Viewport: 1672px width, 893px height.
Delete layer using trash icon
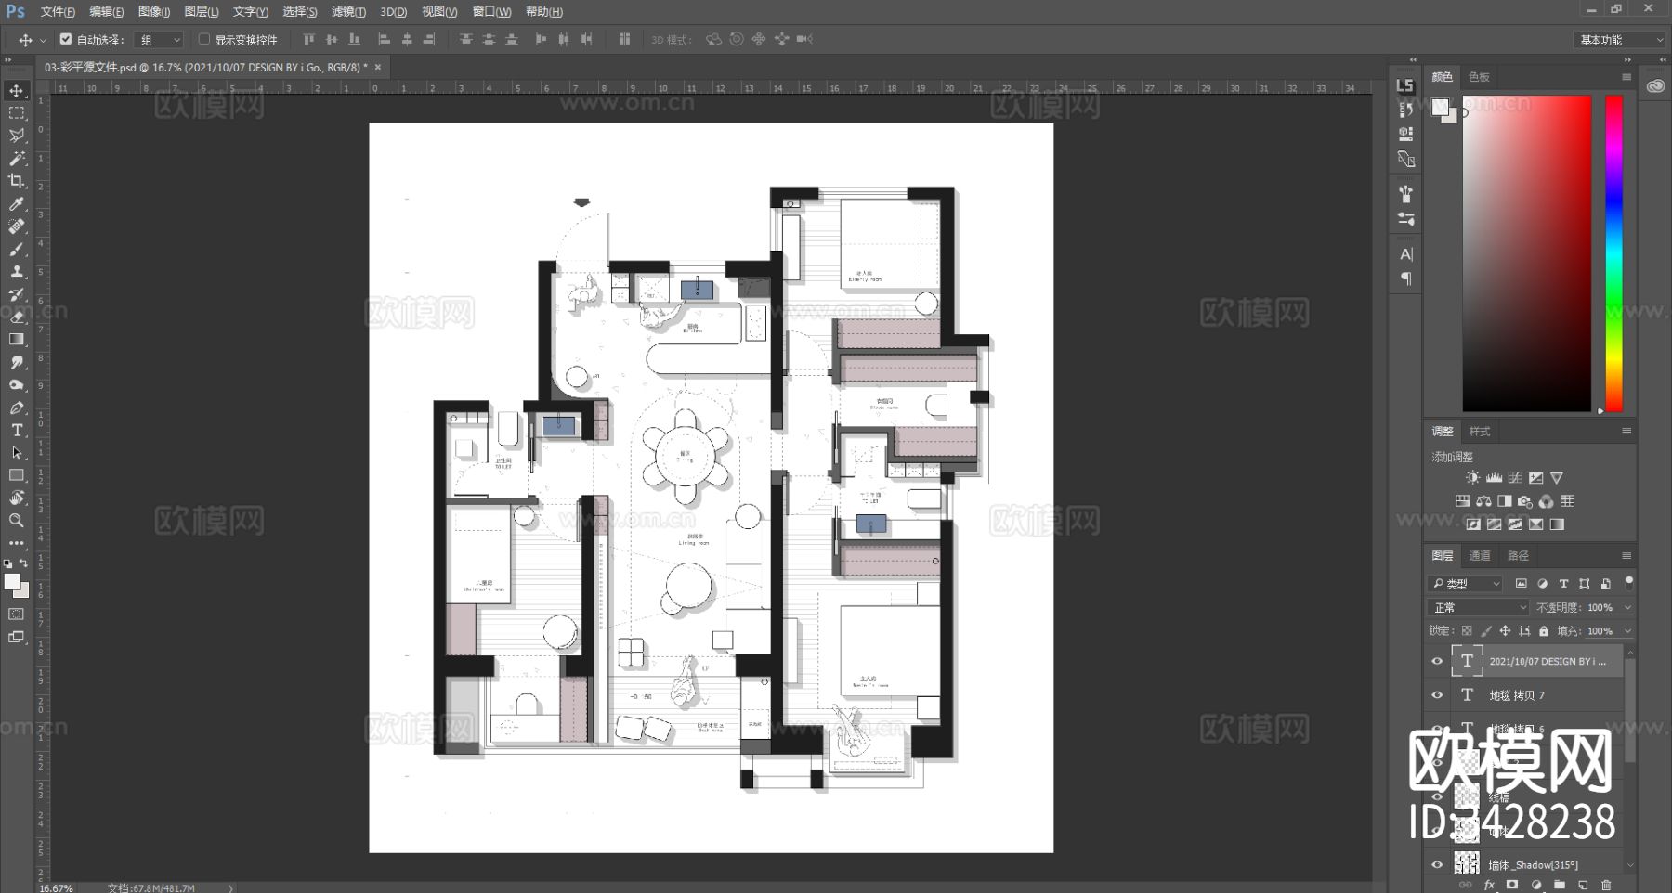click(x=1606, y=885)
